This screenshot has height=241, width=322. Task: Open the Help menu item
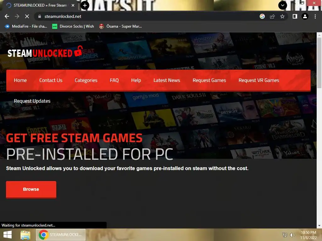(136, 80)
